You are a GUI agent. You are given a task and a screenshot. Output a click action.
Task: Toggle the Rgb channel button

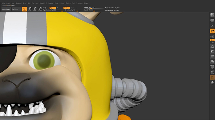[53, 8]
